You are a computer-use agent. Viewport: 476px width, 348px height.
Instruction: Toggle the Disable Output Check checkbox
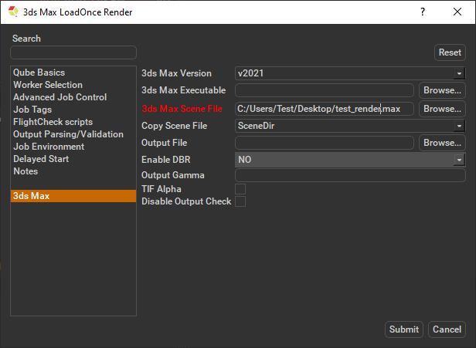[240, 201]
